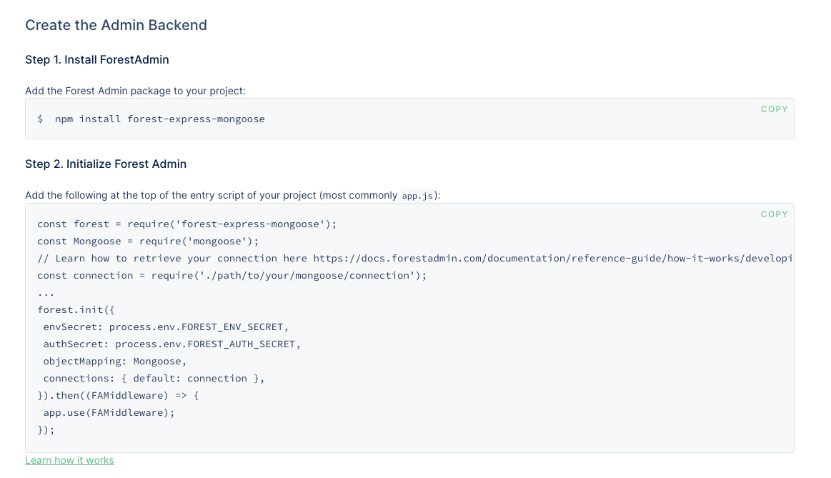Click the line requiring 'forest-express-mongoose'
The height and width of the screenshot is (478, 831).
tap(187, 224)
